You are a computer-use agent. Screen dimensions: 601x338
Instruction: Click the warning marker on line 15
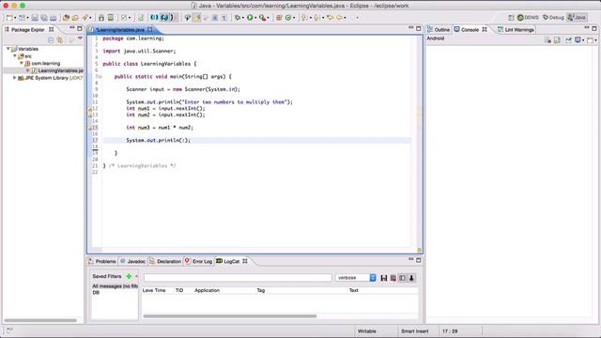[x=90, y=128]
